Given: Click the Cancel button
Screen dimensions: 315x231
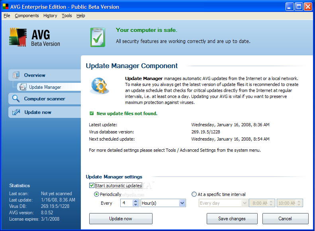Looking at the screenshot, I should pyautogui.click(x=285, y=219).
